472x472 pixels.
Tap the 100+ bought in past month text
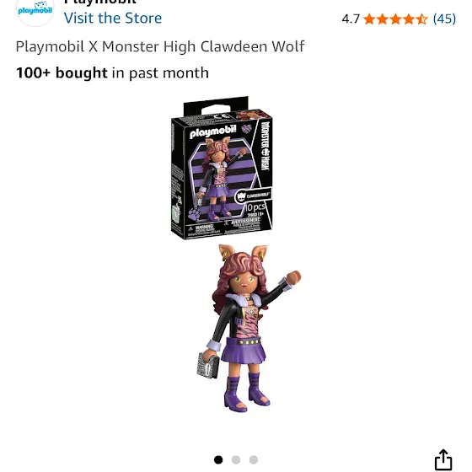point(112,72)
